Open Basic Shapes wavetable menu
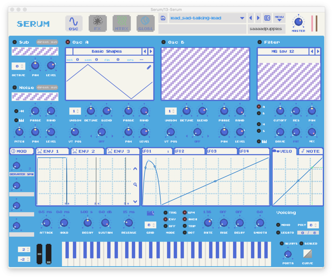The height and width of the screenshot is (278, 333). coord(107,51)
